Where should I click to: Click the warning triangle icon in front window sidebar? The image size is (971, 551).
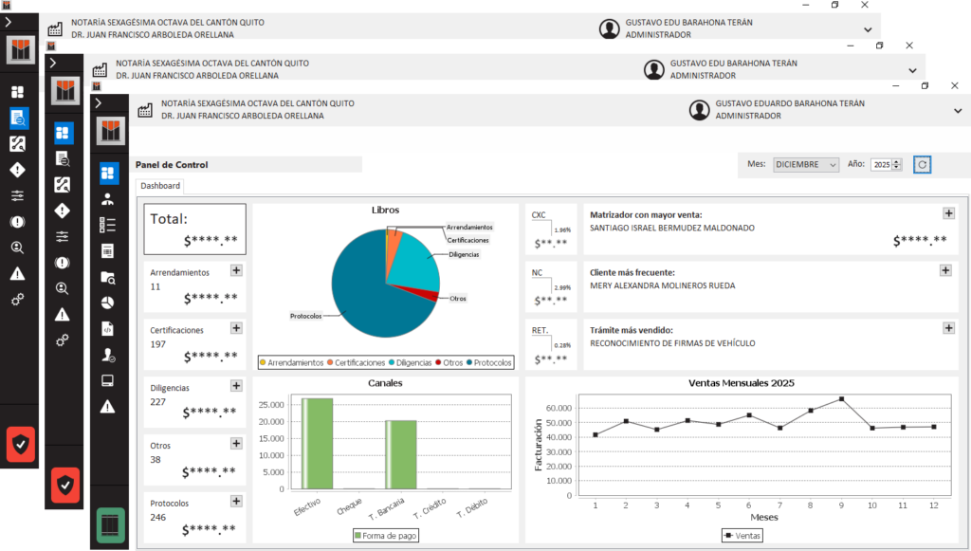tap(107, 406)
